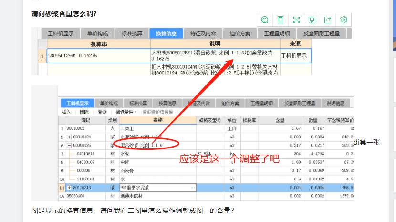Image resolution: width=396 pixels, height=222 pixels.
Task: Select the 普通木成材 name cell
Action: point(158,196)
